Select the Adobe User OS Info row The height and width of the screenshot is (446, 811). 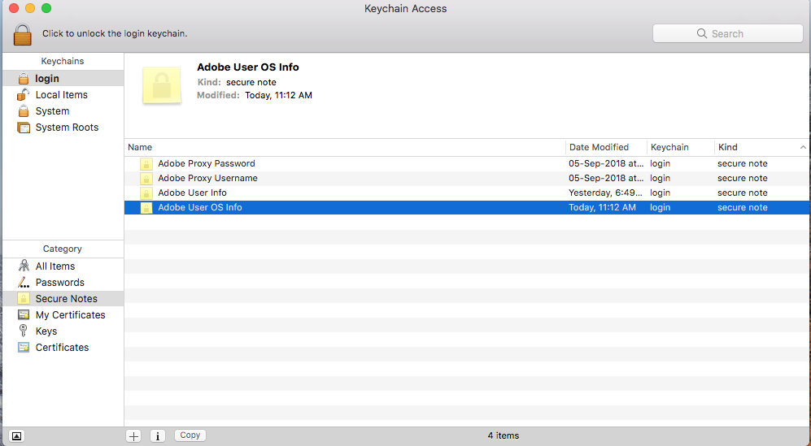coord(467,207)
